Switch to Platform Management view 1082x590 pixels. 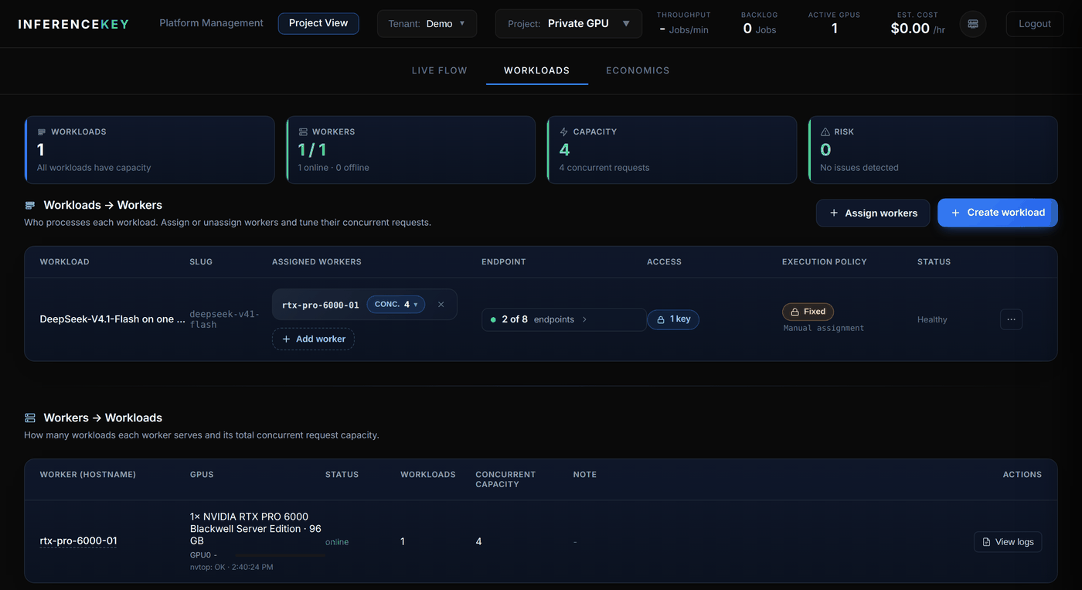(211, 23)
